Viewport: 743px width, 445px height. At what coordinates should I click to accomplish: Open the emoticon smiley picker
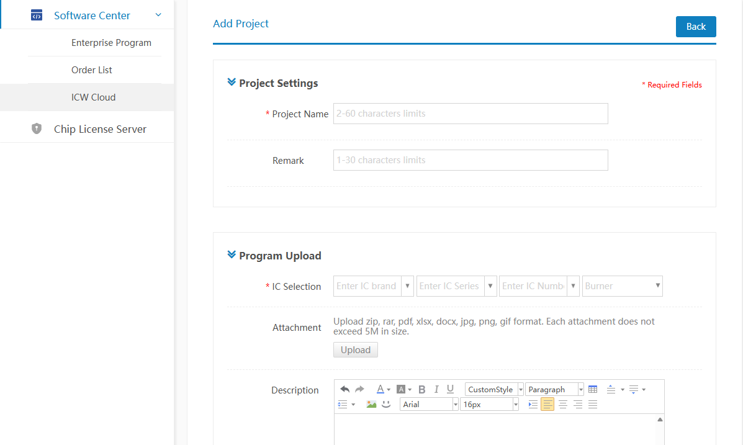[386, 404]
